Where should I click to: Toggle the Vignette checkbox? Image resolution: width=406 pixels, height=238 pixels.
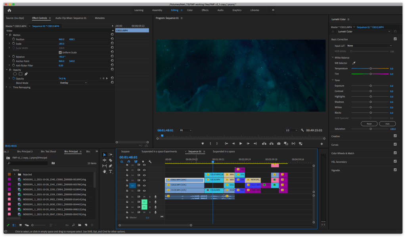pos(395,170)
